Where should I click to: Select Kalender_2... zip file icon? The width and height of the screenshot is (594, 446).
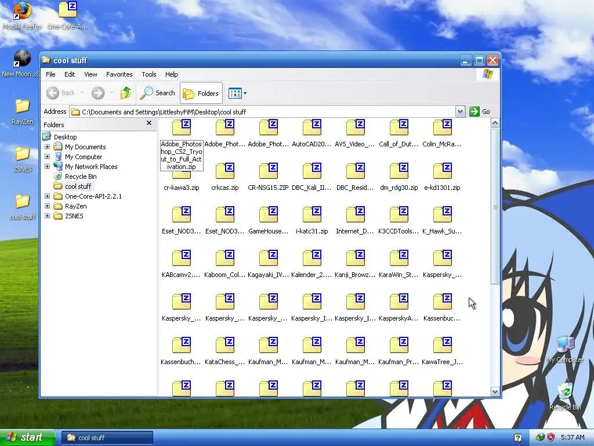[312, 258]
